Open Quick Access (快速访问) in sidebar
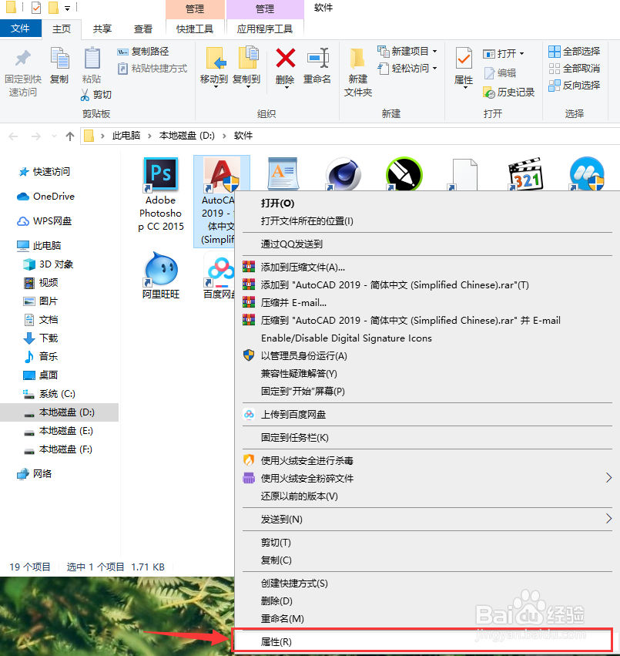This screenshot has width=620, height=656. tap(45, 172)
